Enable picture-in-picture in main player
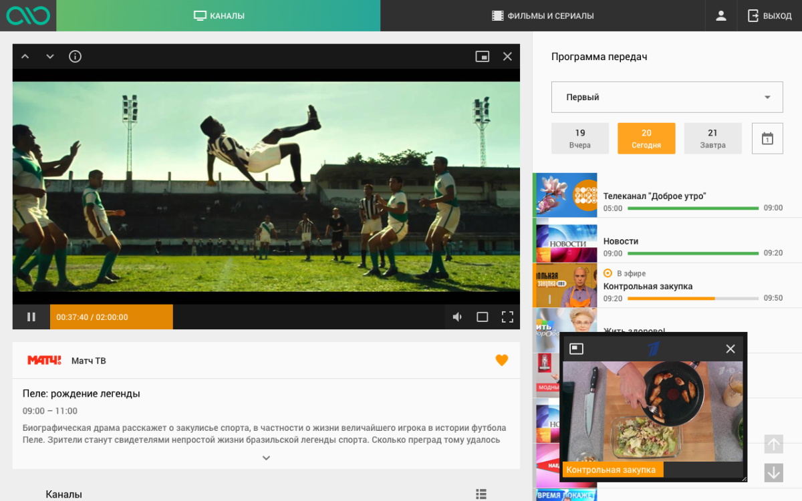The height and width of the screenshot is (501, 802). tap(483, 57)
